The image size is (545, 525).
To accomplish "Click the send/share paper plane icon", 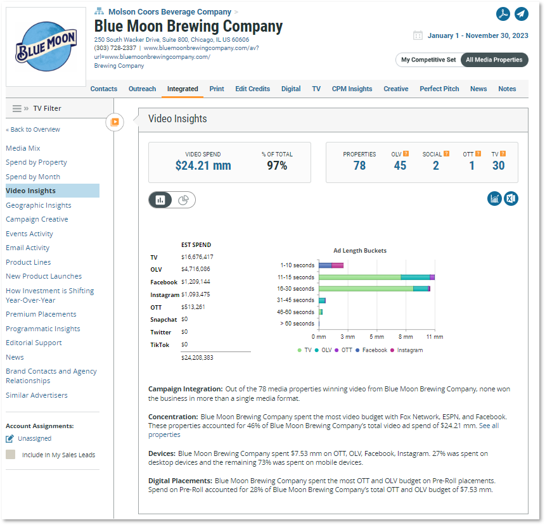I will 522,14.
